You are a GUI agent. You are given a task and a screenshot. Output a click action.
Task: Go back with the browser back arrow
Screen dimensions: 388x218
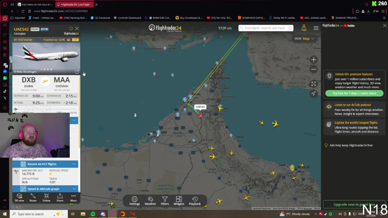pyautogui.click(x=12, y=11)
